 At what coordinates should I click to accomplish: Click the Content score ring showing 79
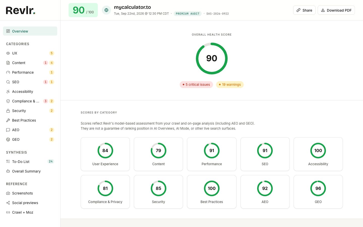(x=159, y=151)
